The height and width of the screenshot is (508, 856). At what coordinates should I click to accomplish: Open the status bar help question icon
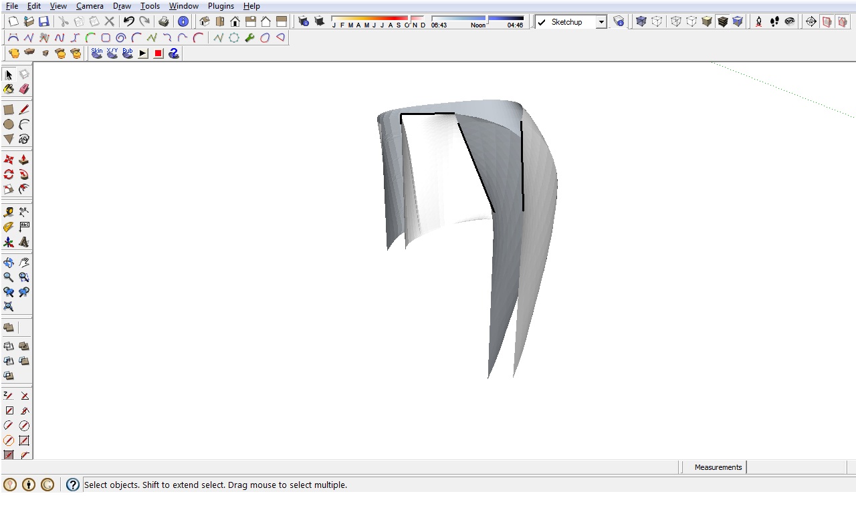pos(73,485)
